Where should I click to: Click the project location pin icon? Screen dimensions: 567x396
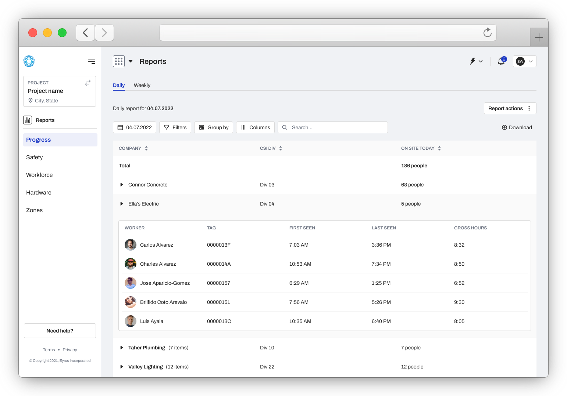click(x=31, y=101)
